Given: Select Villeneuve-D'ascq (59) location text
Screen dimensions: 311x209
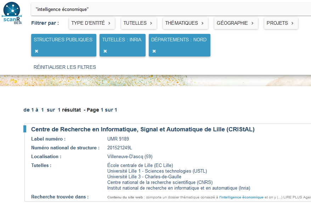Looking at the screenshot, I should click(x=130, y=157).
